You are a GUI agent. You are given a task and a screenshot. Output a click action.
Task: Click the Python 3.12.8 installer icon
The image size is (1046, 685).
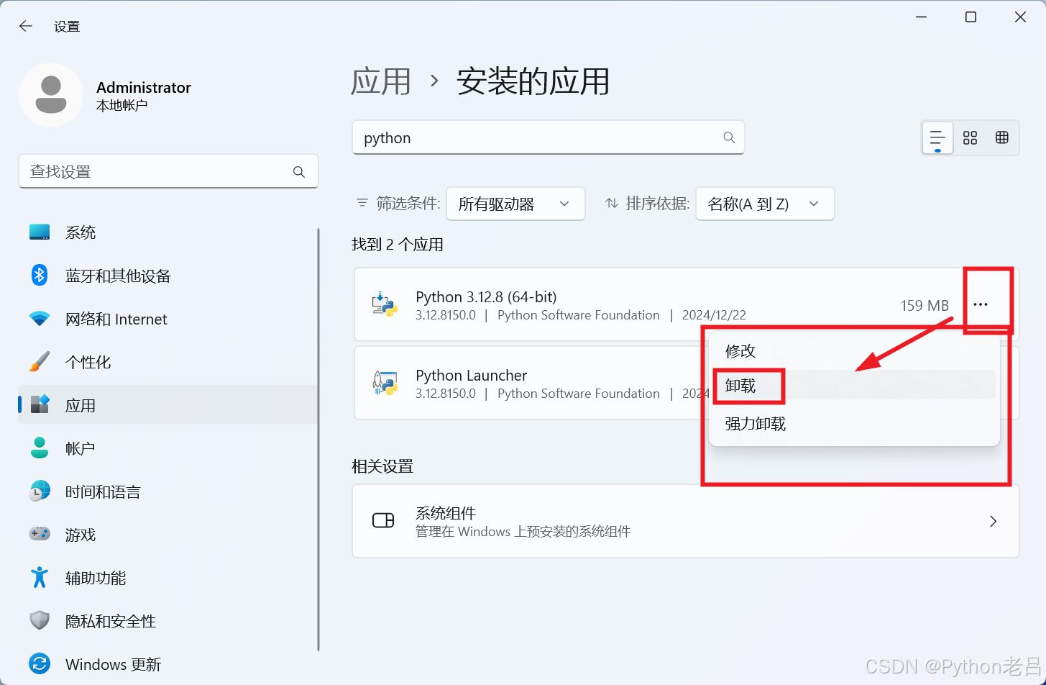tap(385, 305)
